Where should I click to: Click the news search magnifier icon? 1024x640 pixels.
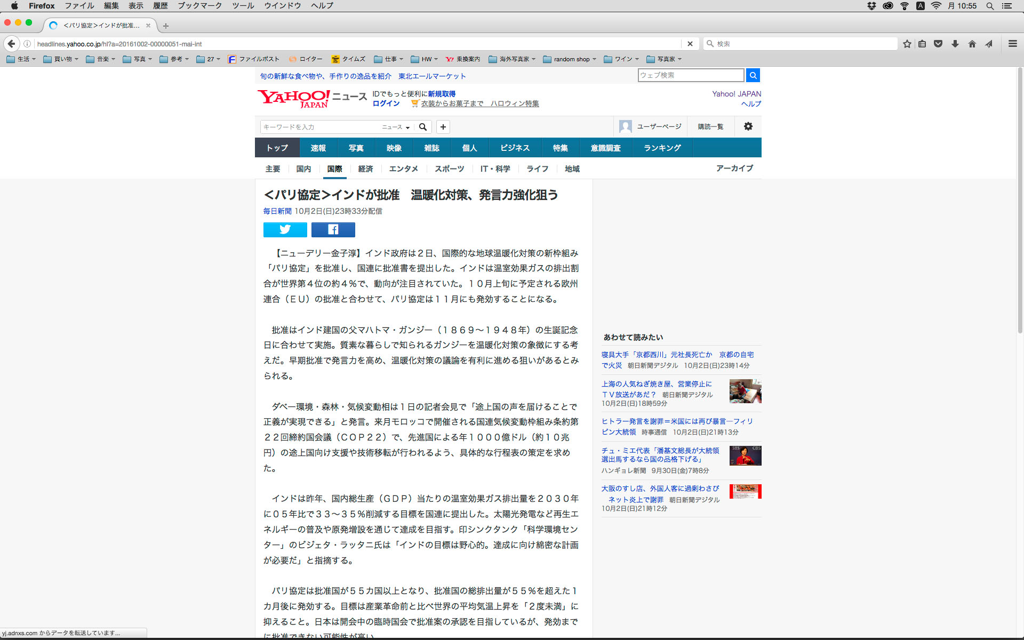423,127
